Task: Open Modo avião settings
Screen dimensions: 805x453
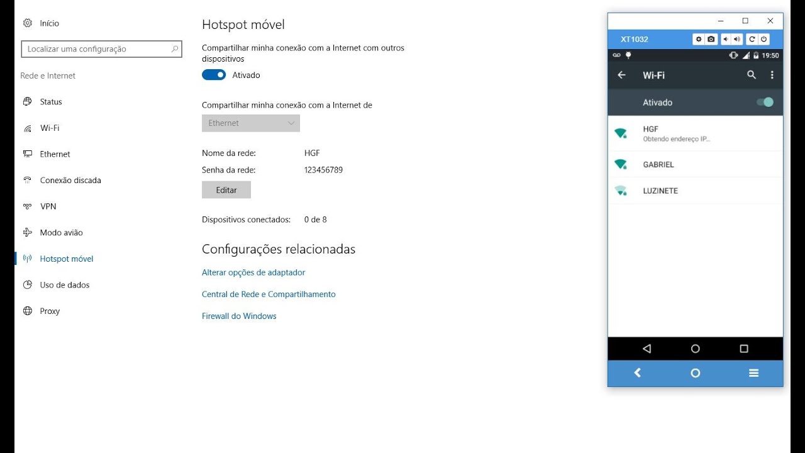Action: 61,233
